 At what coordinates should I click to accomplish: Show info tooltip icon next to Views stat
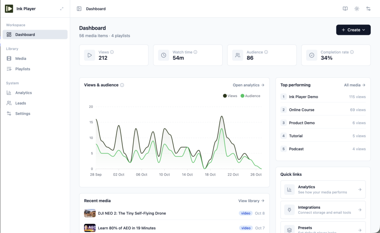(112, 52)
